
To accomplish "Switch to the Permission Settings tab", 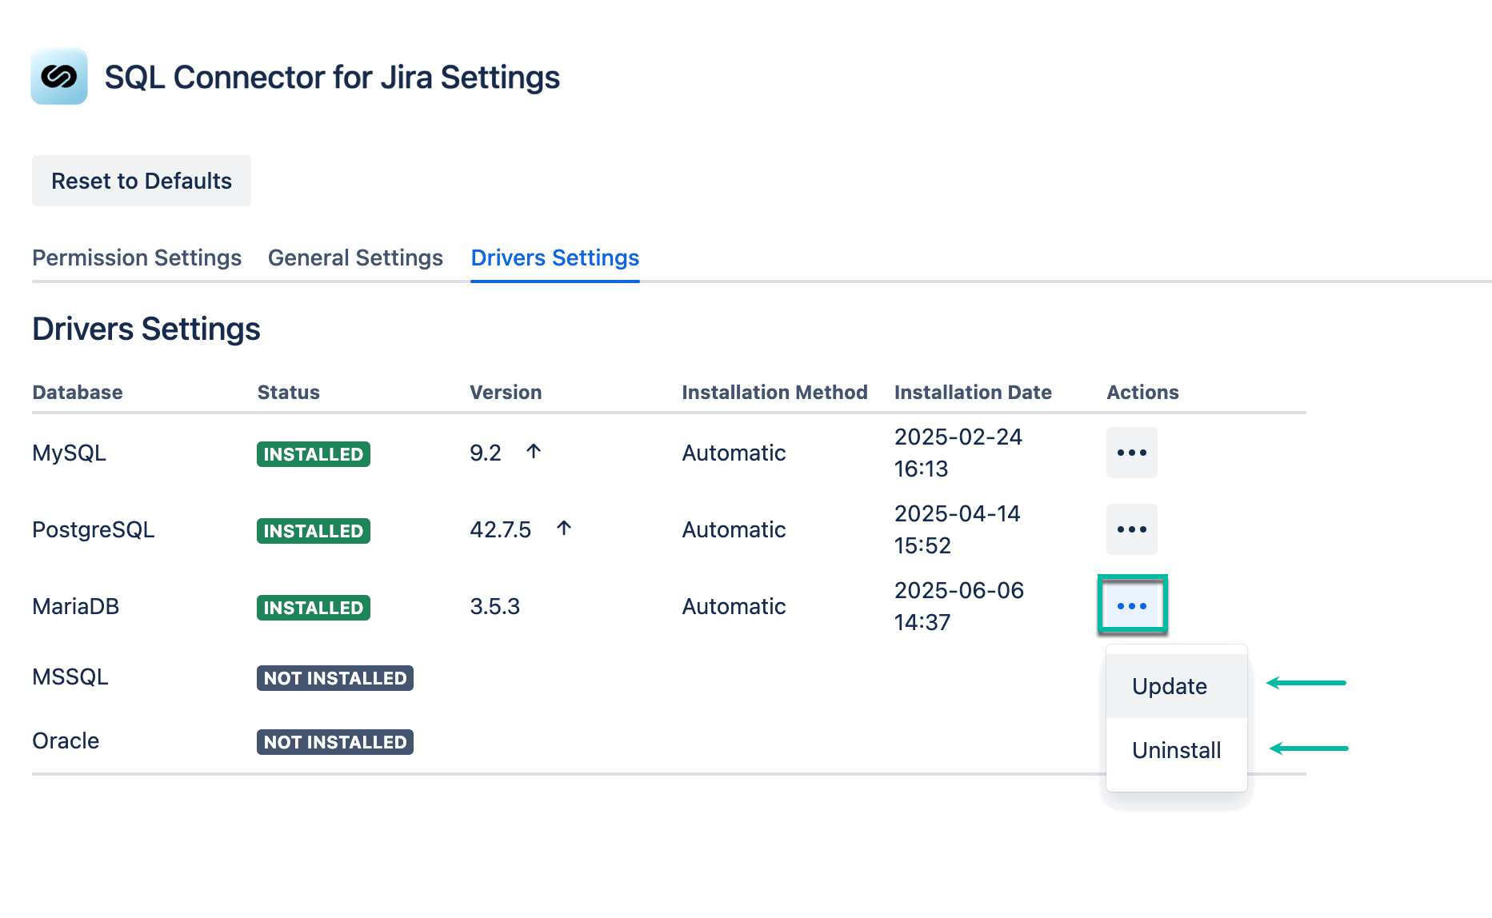I will (137, 257).
